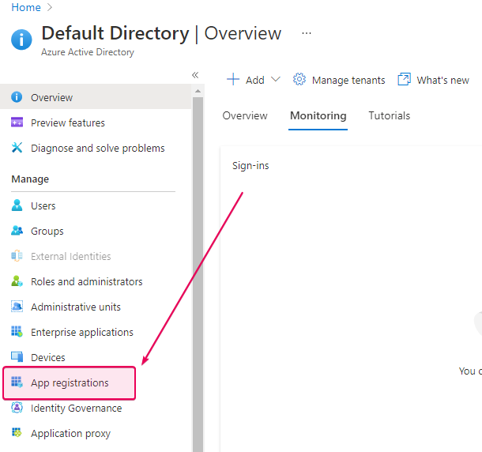Open What's new
This screenshot has height=452, width=482.
click(443, 81)
